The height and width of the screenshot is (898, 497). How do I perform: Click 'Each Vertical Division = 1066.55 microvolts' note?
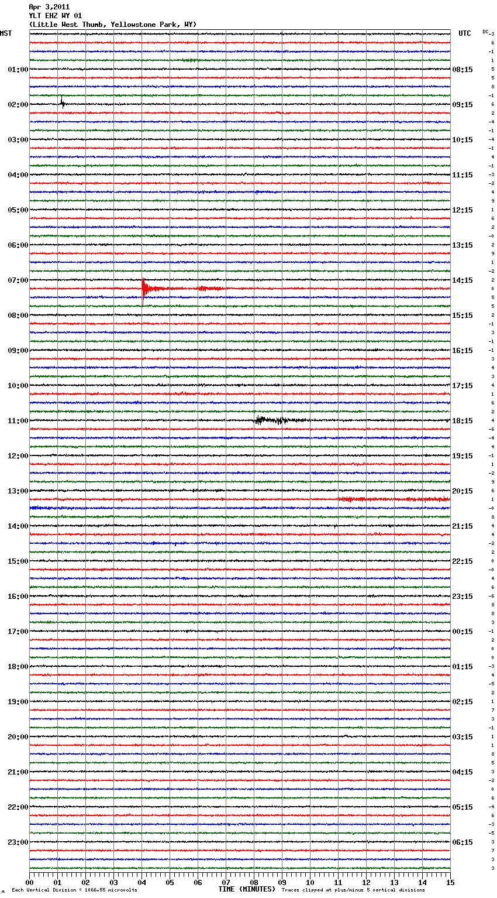click(74, 890)
